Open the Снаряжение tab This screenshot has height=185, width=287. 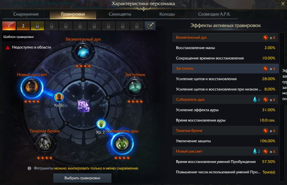(26, 14)
